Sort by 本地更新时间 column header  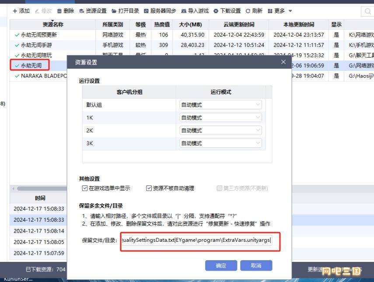299,24
